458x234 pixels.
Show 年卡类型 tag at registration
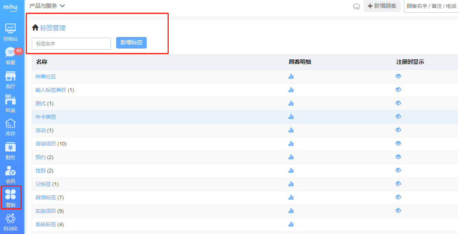point(398,117)
